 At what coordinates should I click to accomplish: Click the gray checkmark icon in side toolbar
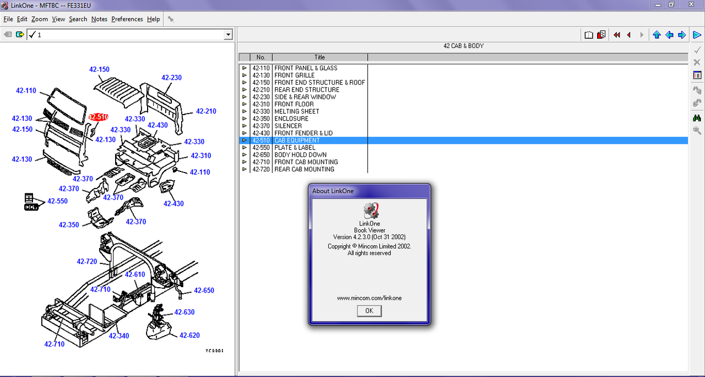point(697,50)
